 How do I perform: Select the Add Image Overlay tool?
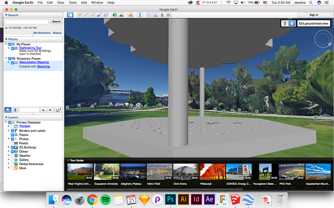99,15
